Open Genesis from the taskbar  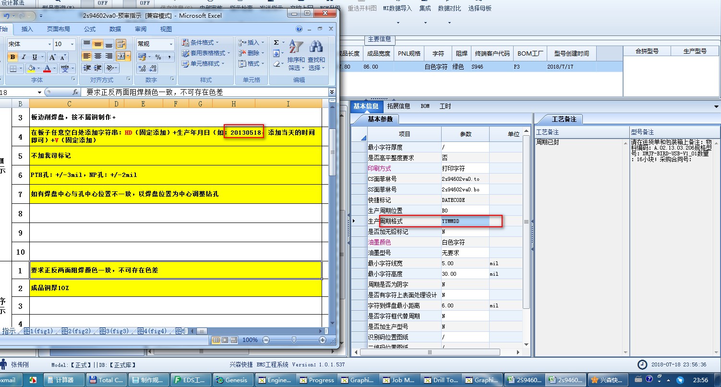point(233,380)
